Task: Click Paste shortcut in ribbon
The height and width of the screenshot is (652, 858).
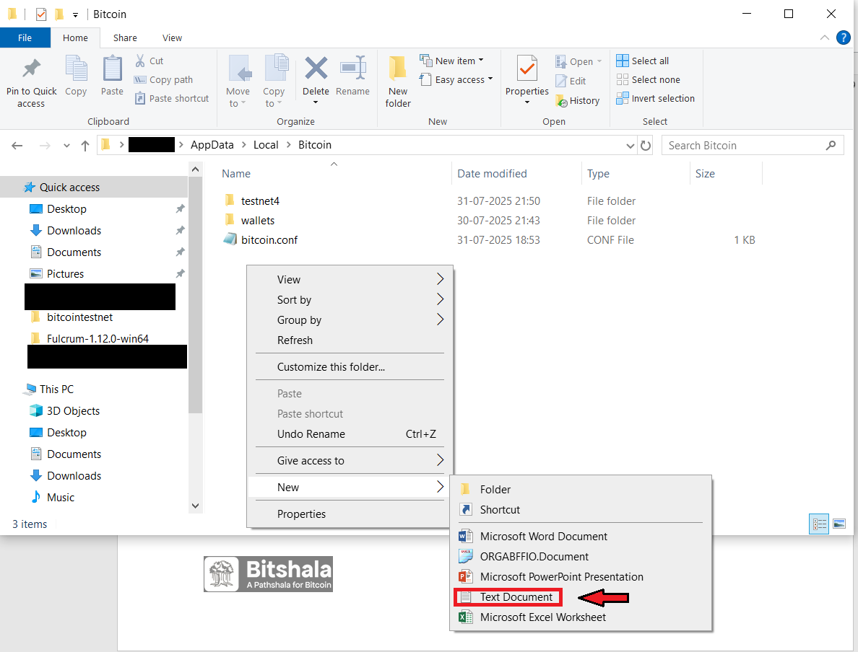Action: tap(172, 98)
